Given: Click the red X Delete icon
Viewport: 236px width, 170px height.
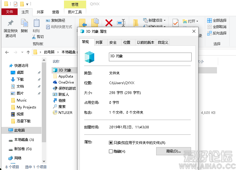Looking at the screenshot, I should pyautogui.click(x=109, y=23).
